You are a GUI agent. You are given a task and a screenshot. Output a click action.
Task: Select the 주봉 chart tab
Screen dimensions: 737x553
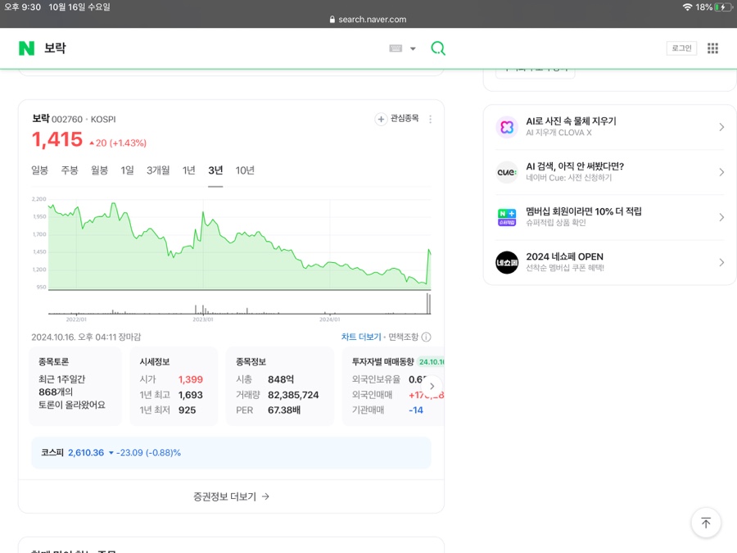click(70, 170)
